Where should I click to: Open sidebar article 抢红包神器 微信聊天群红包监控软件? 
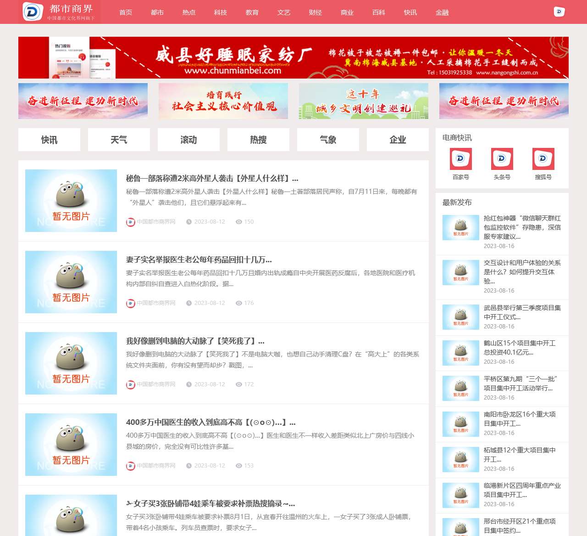pos(522,227)
